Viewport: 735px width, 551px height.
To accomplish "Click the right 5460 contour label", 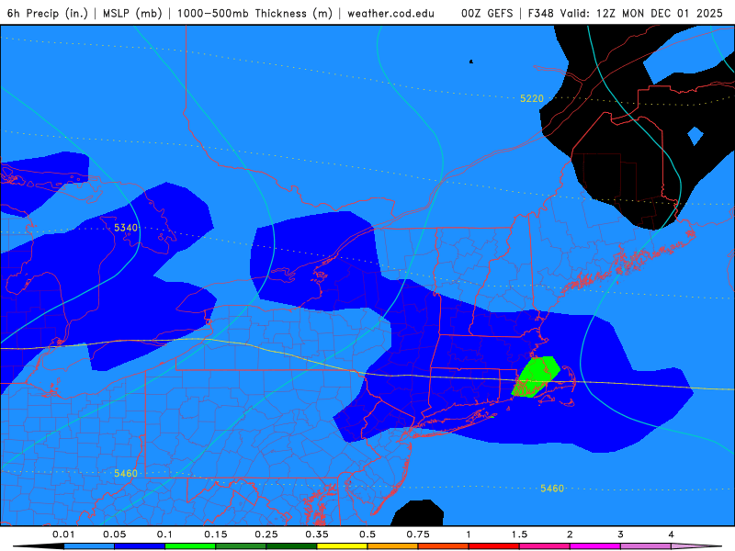I will [552, 489].
